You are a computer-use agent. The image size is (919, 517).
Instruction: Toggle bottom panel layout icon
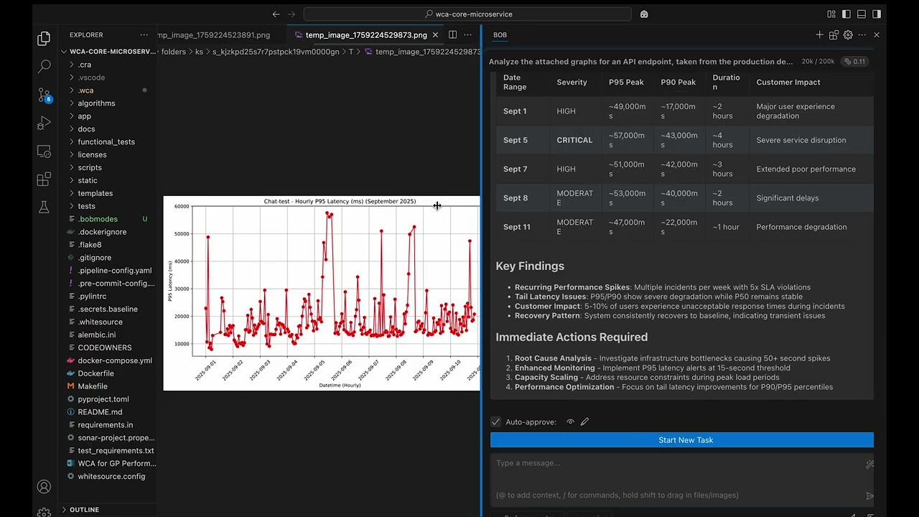click(862, 14)
